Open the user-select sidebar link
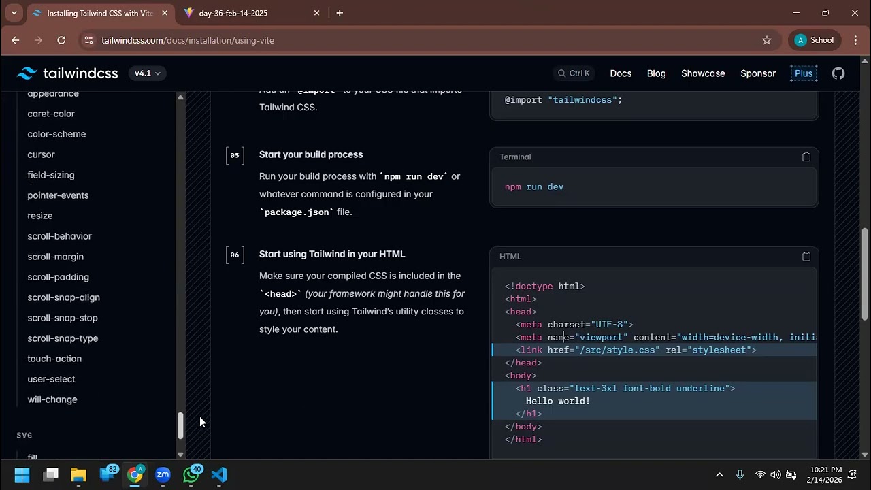 [51, 379]
